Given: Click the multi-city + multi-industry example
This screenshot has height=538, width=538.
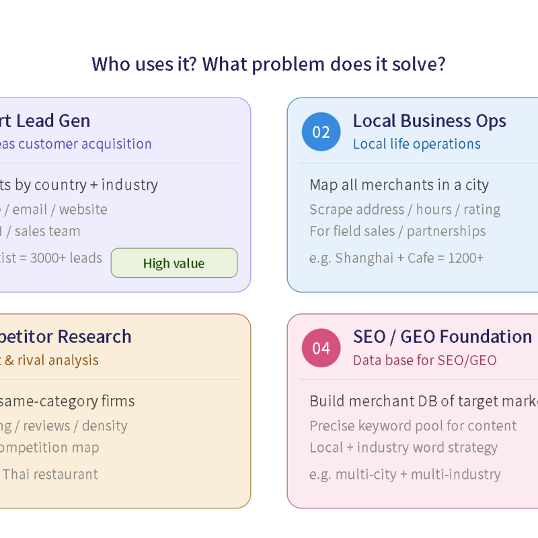Looking at the screenshot, I should pos(405,475).
